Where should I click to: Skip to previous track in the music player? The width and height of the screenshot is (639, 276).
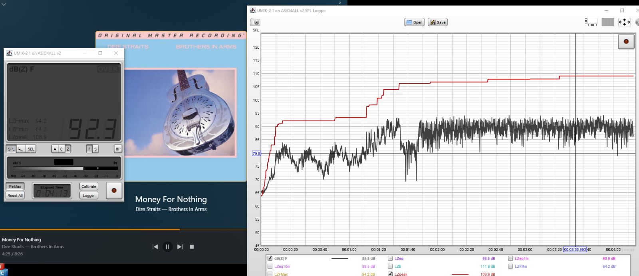[x=155, y=247]
